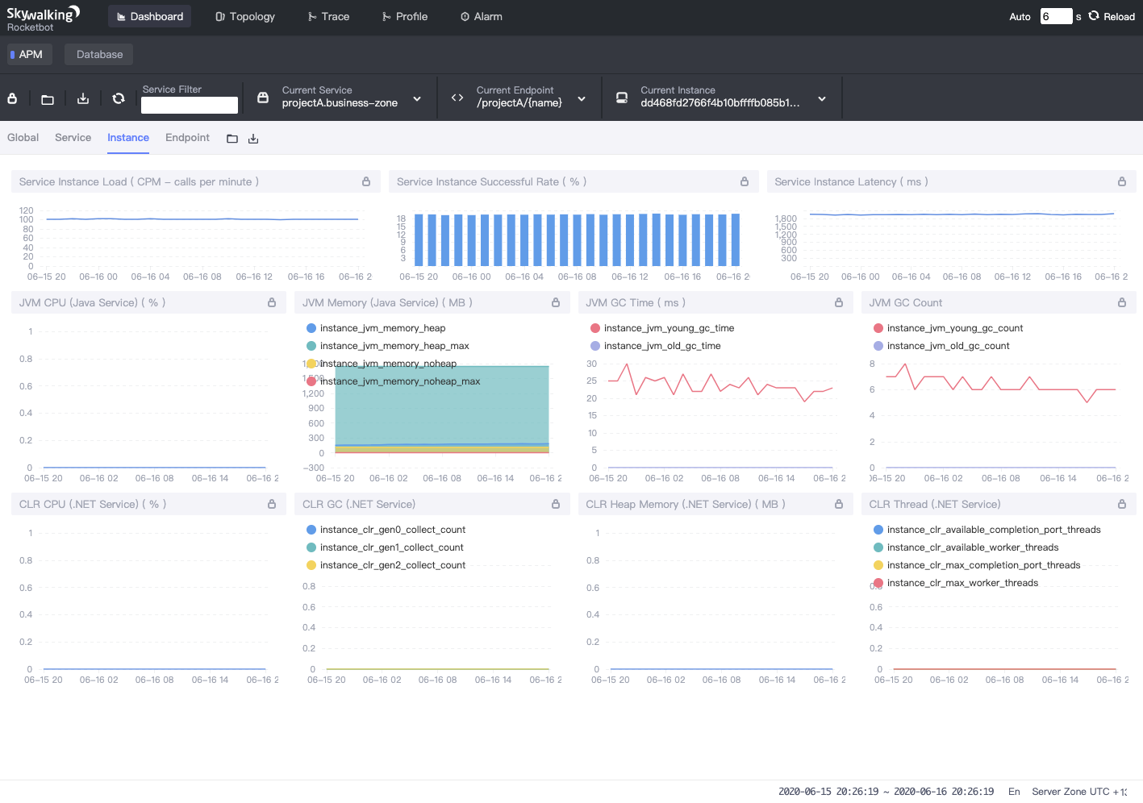Click lock icon on CLR Thread panel
Screen dimensions: 1143x803
(x=1122, y=504)
